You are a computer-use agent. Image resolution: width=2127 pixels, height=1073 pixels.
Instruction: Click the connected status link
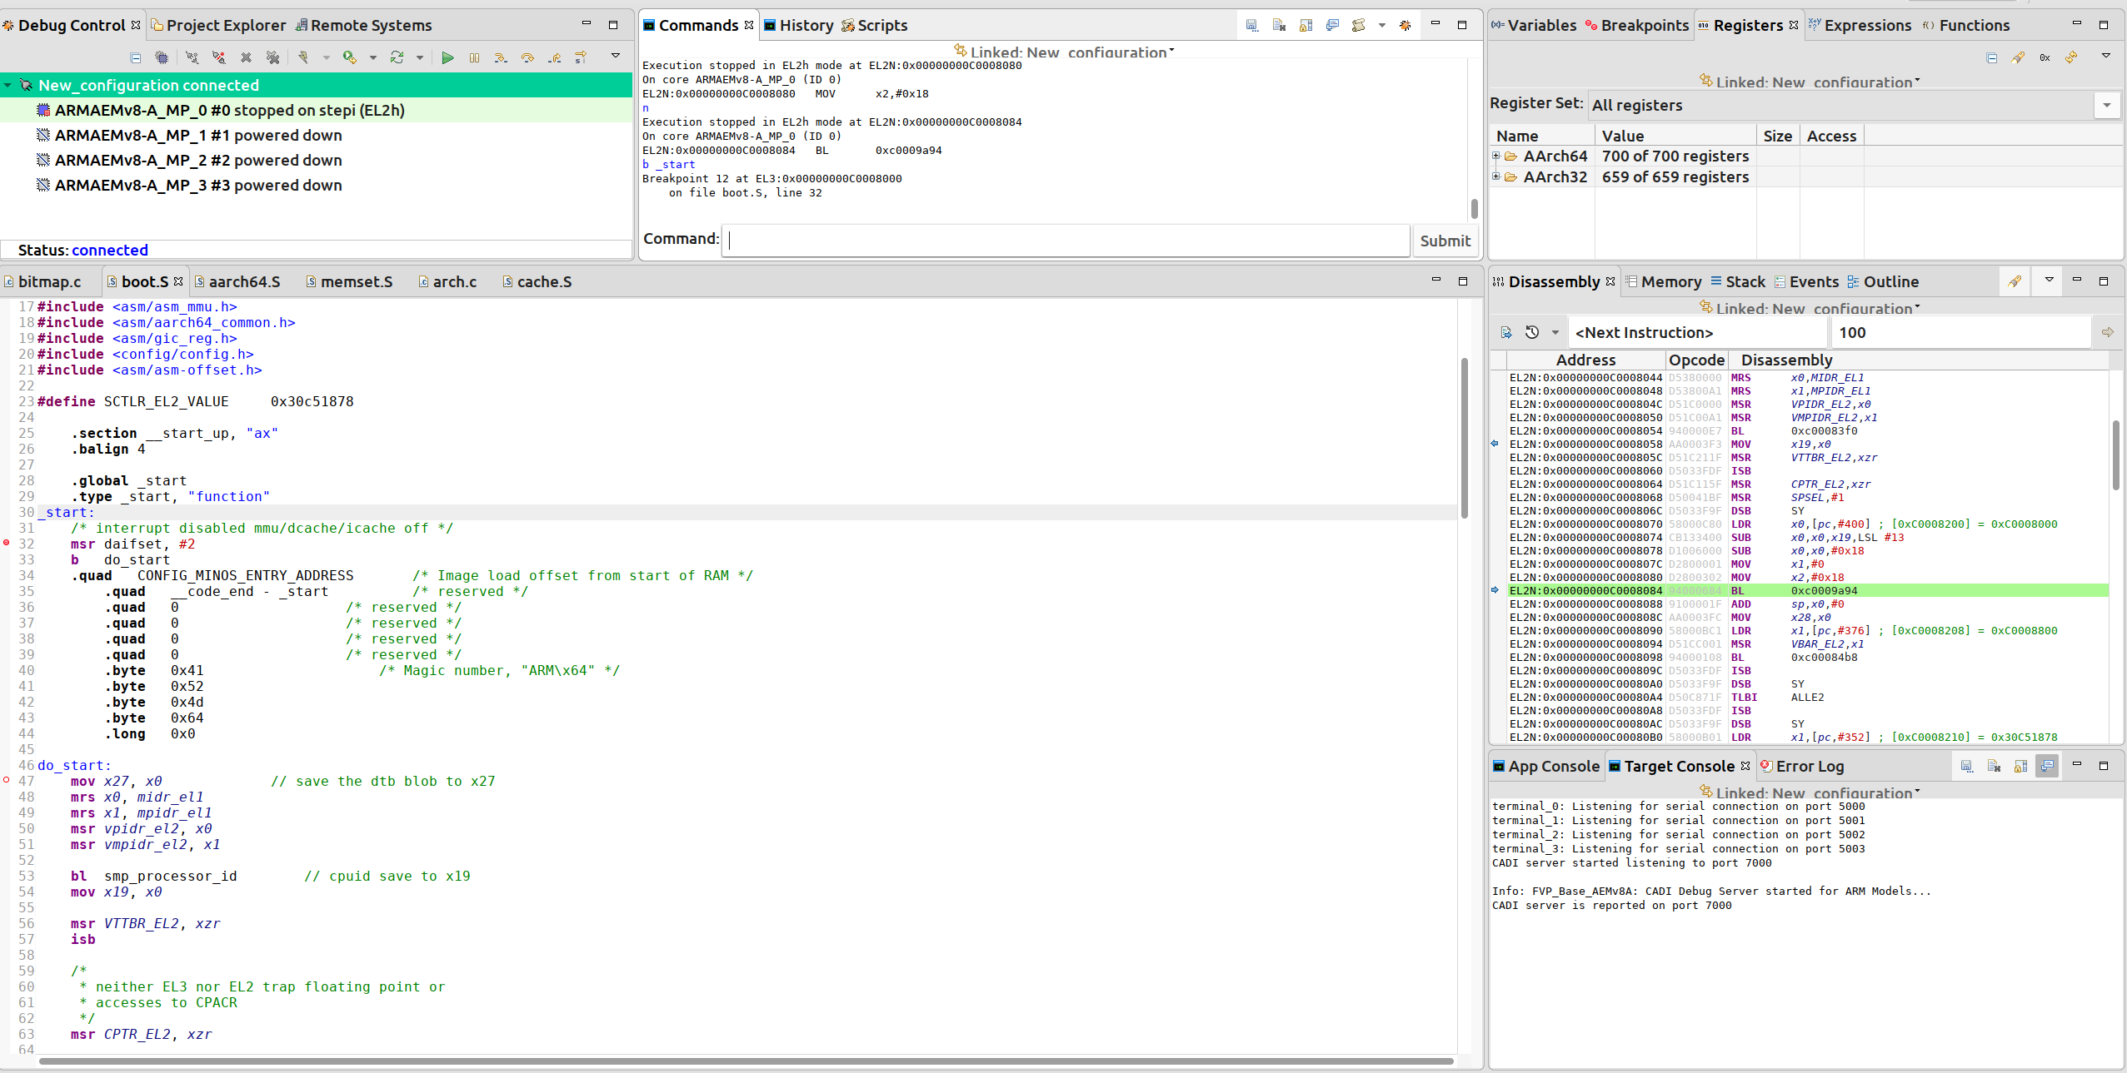109,249
